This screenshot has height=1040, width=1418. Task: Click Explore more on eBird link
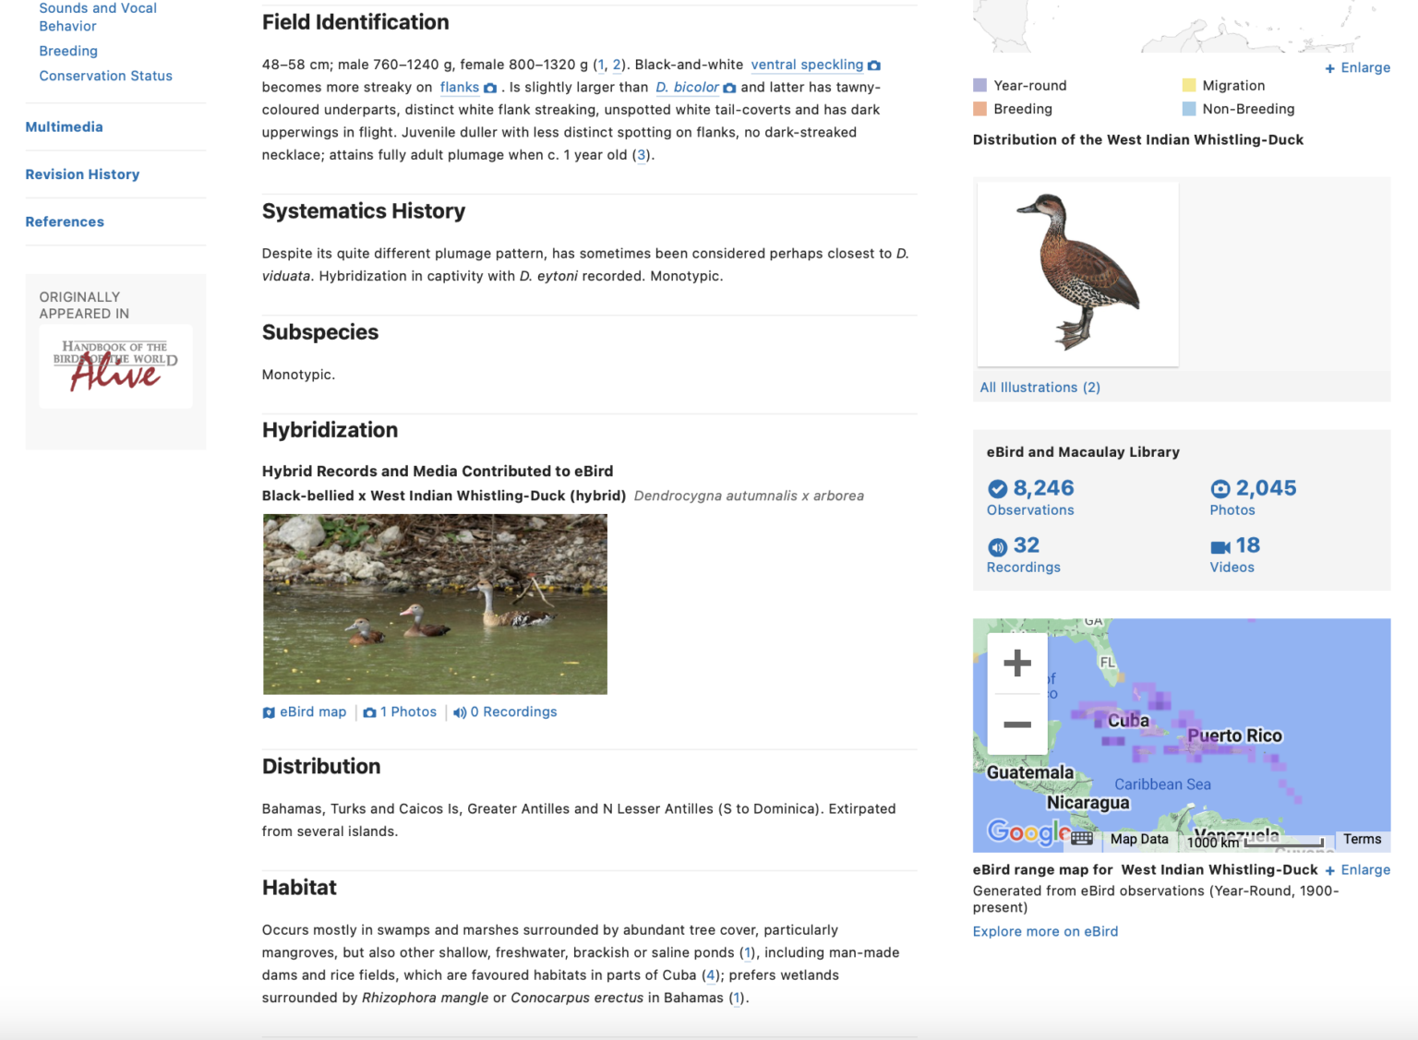[x=1045, y=932]
